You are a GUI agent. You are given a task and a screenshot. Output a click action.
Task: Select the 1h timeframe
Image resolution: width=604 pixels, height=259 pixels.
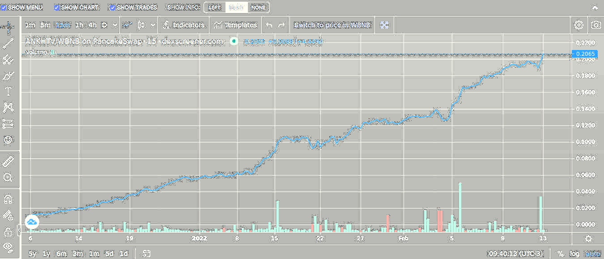coord(79,25)
